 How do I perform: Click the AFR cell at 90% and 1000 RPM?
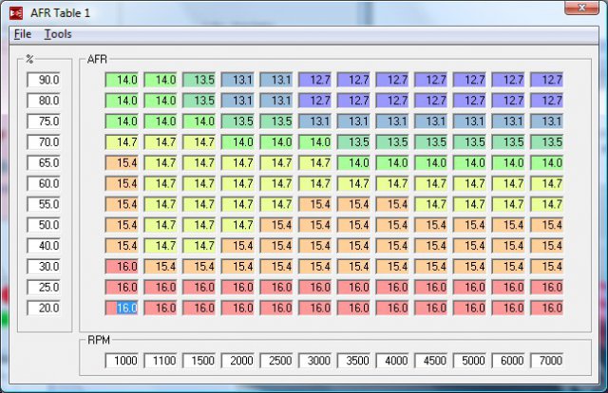tap(122, 81)
